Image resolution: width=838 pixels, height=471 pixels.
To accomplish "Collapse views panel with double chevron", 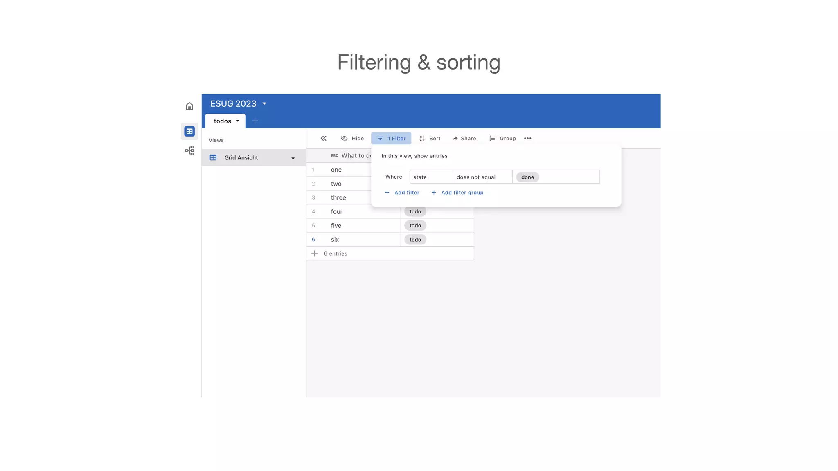I will (323, 138).
